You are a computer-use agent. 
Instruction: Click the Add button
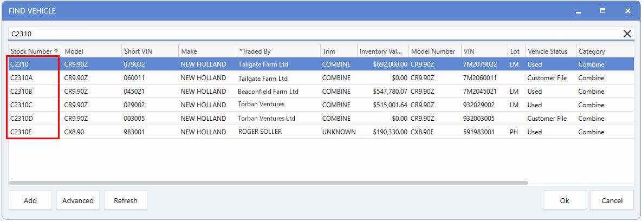click(x=30, y=200)
